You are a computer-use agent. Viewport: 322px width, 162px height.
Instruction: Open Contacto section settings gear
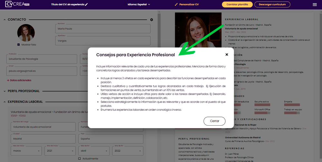tap(152, 20)
